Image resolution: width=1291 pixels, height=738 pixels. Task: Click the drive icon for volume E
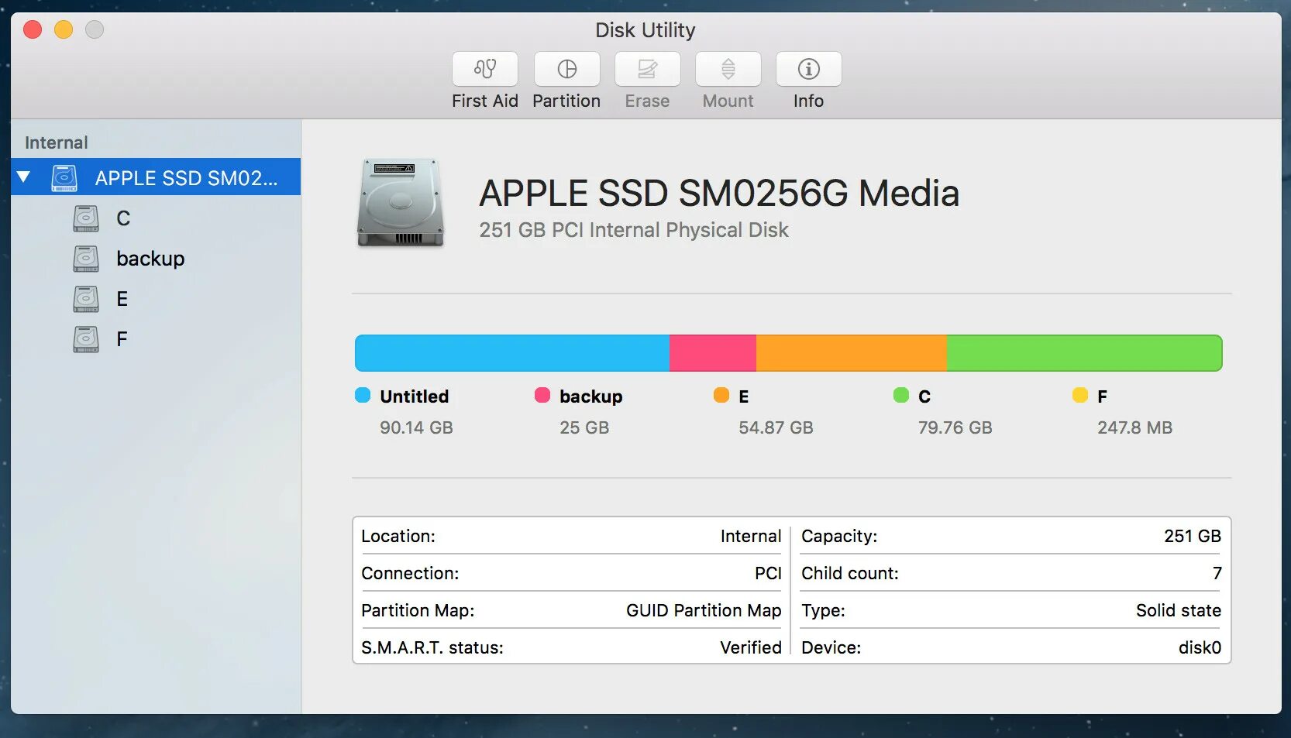[86, 299]
